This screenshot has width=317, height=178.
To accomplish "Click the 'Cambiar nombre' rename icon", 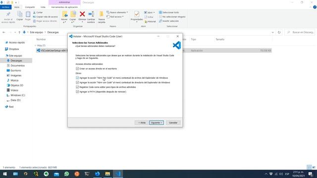I will pos(91,14).
